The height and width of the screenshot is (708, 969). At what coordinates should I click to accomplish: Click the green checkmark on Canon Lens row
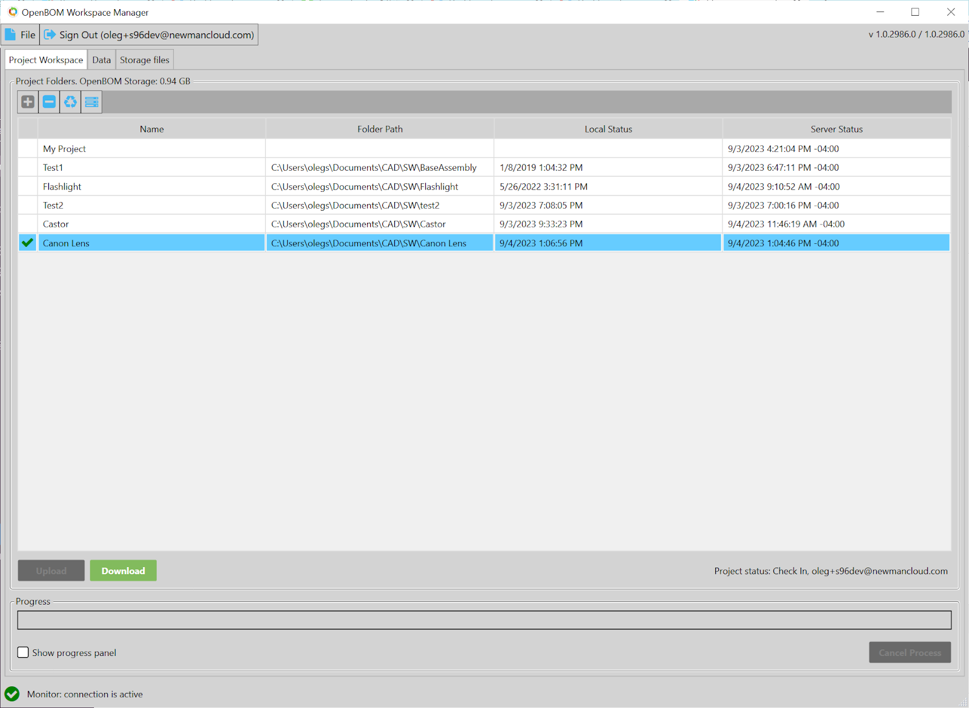27,243
